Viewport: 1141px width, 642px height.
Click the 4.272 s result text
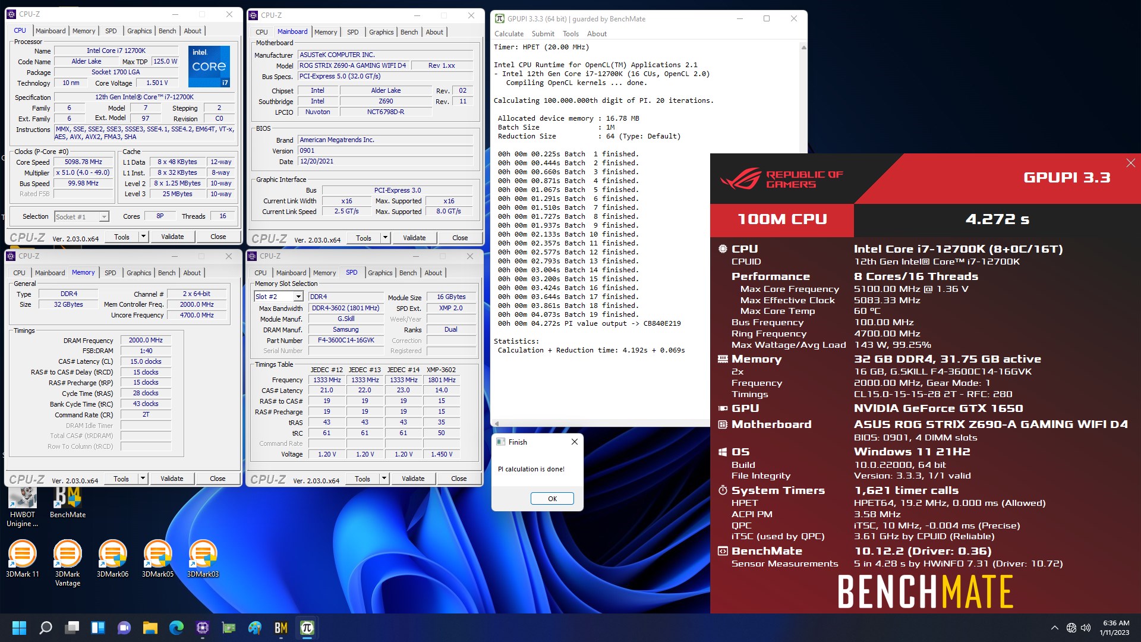997,219
